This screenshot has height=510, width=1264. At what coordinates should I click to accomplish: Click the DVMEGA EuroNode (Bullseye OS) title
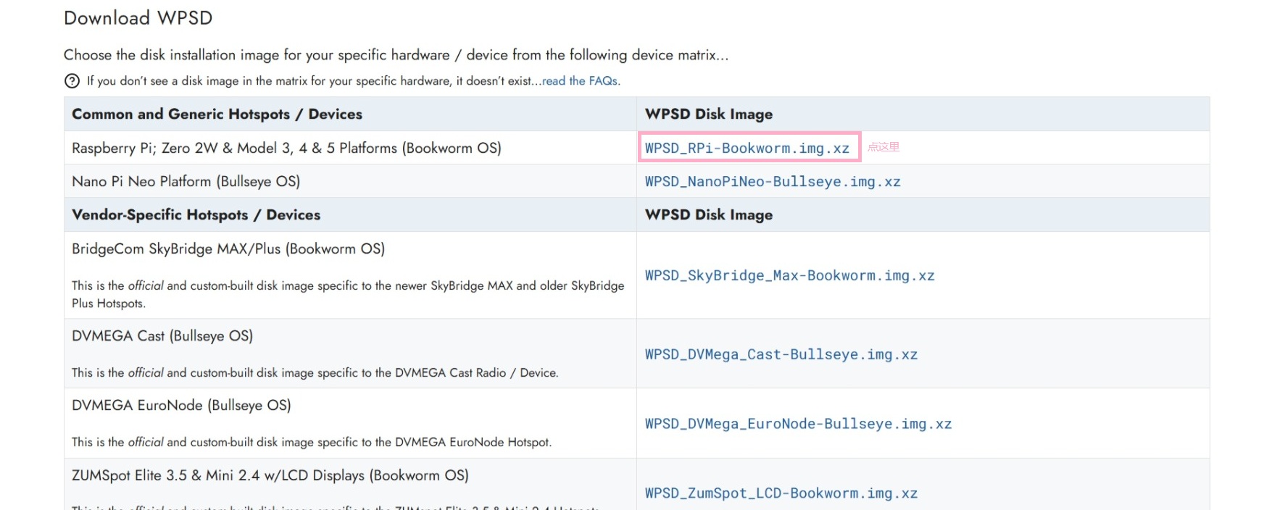pyautogui.click(x=181, y=406)
